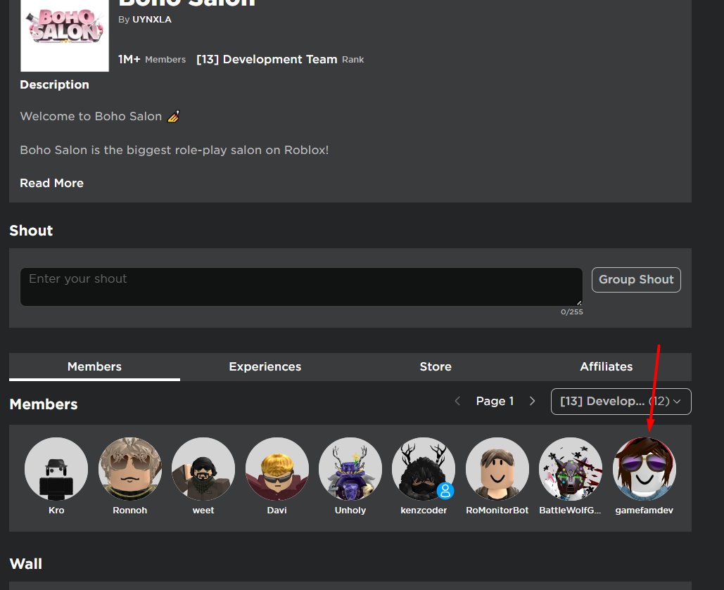Click the Page 1 indicator
Screen dimensions: 724x590
click(x=495, y=401)
